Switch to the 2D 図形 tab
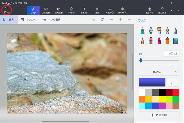 [x=46, y=10]
